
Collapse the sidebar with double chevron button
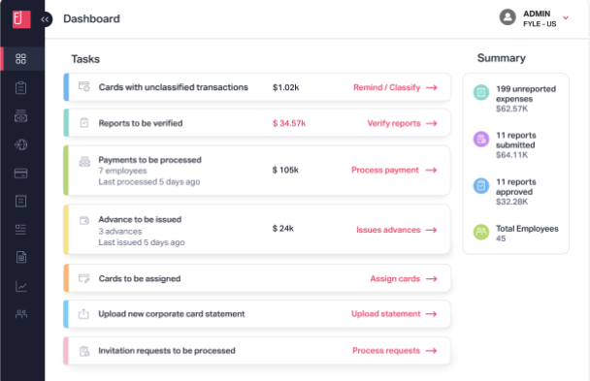coord(46,19)
